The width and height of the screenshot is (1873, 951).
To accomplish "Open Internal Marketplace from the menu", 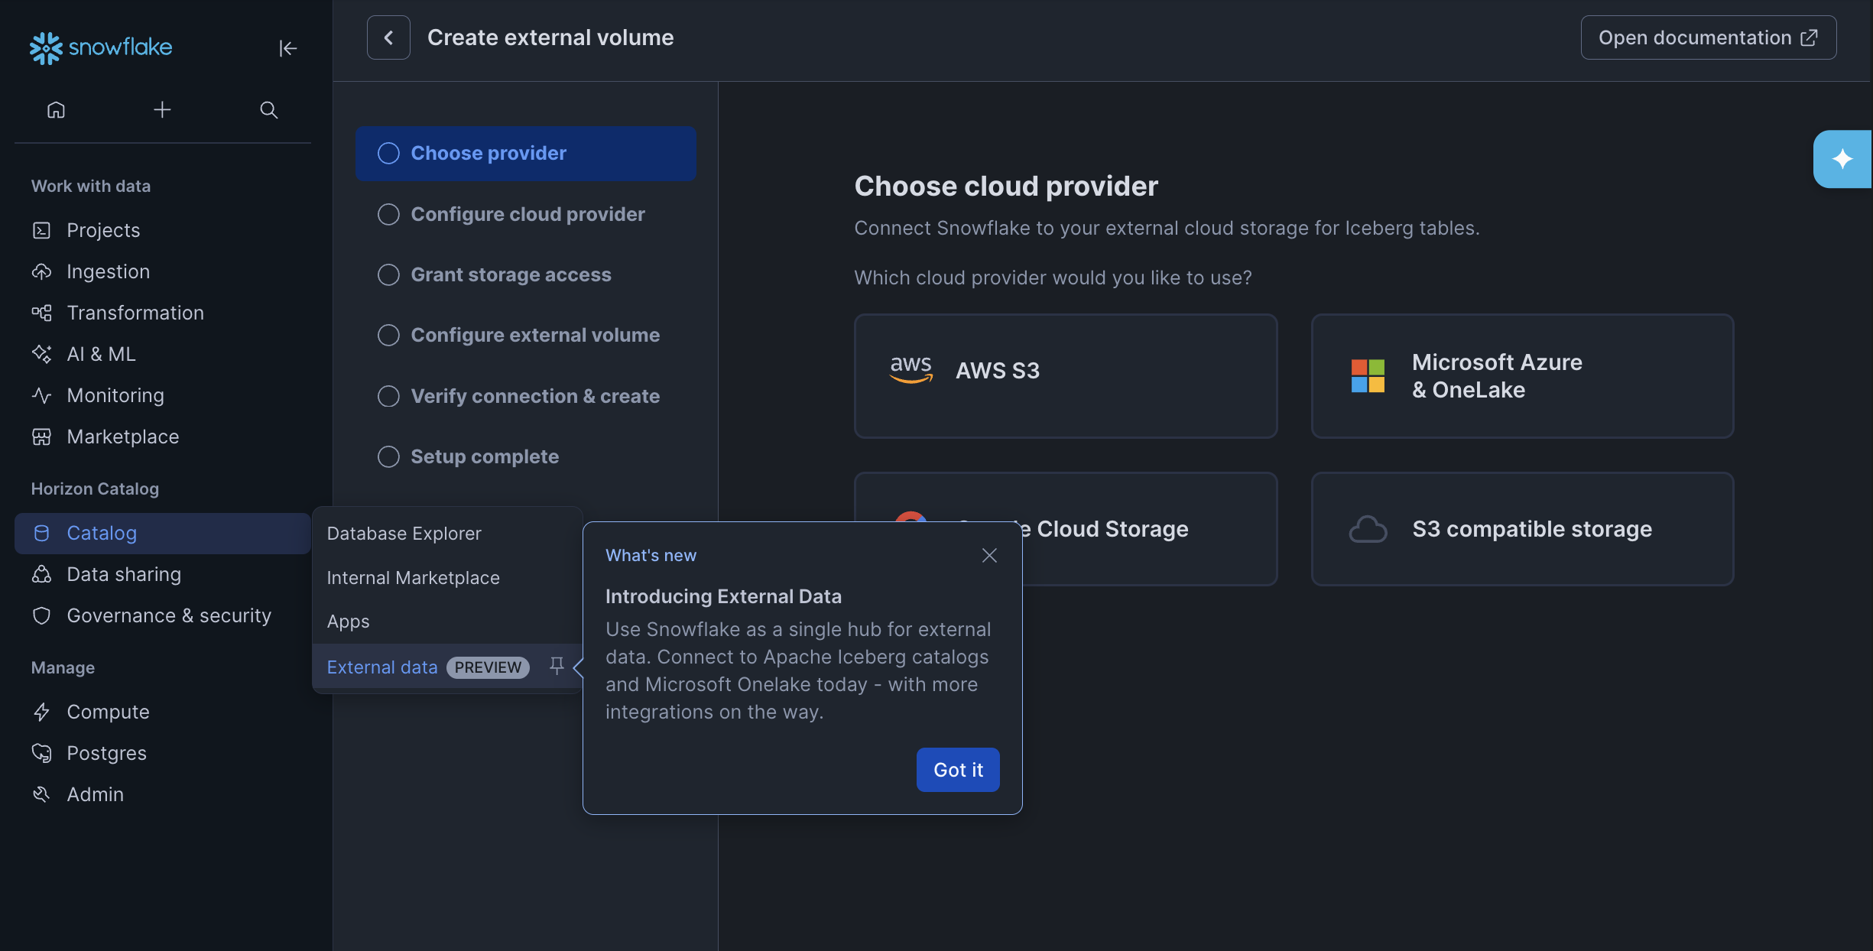I will [x=413, y=578].
